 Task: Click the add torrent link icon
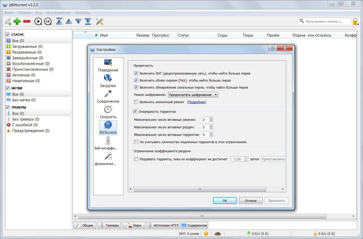(8, 22)
